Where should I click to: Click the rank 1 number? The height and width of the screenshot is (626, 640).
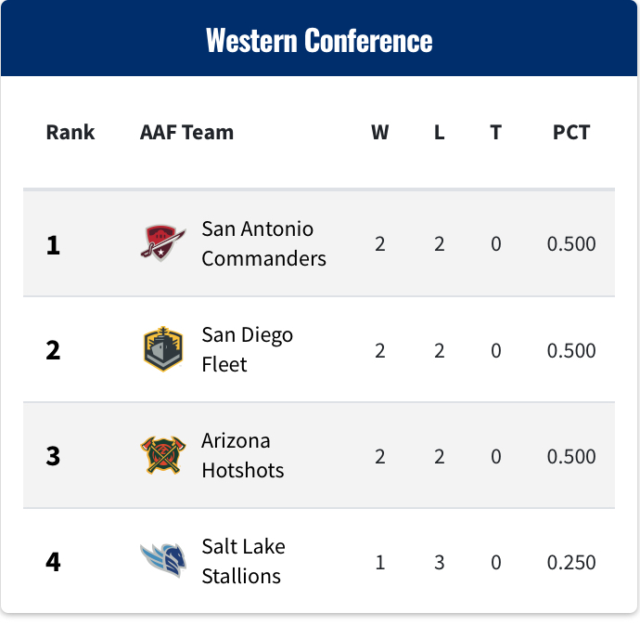click(53, 245)
